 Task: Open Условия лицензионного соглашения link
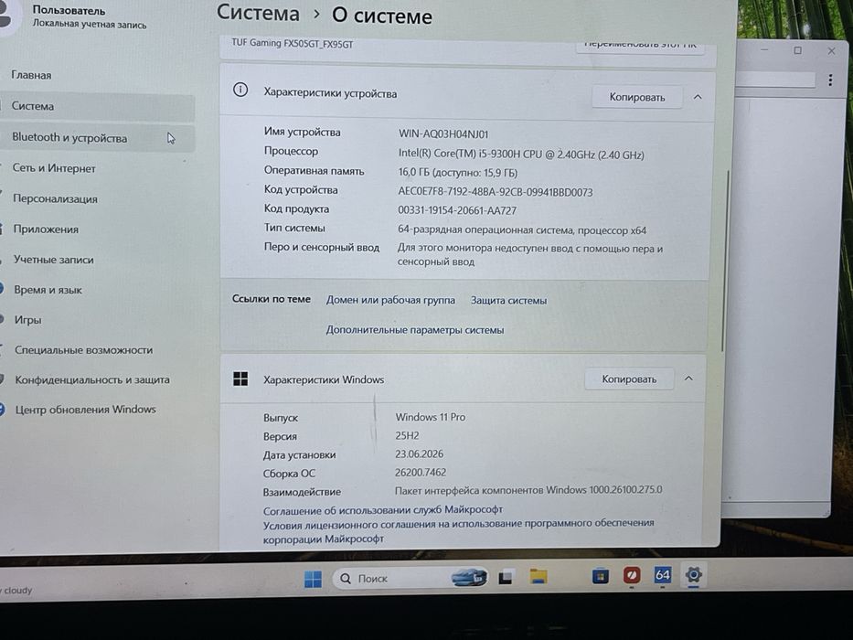coord(459,531)
